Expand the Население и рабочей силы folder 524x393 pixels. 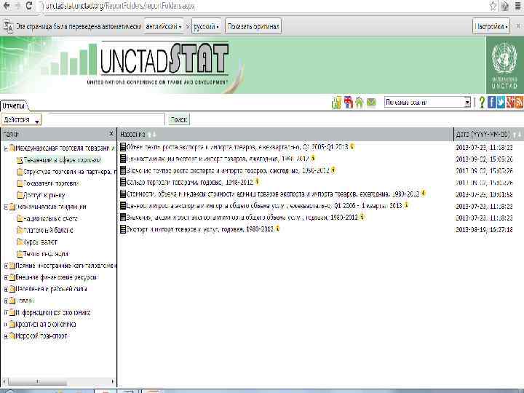[6, 289]
